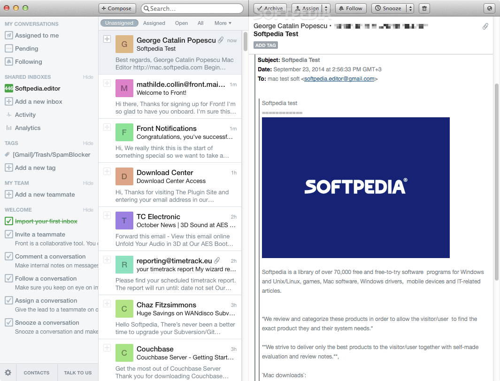The height and width of the screenshot is (381, 500).
Task: Click the plus icon for Add a new tag
Action: 9,168
